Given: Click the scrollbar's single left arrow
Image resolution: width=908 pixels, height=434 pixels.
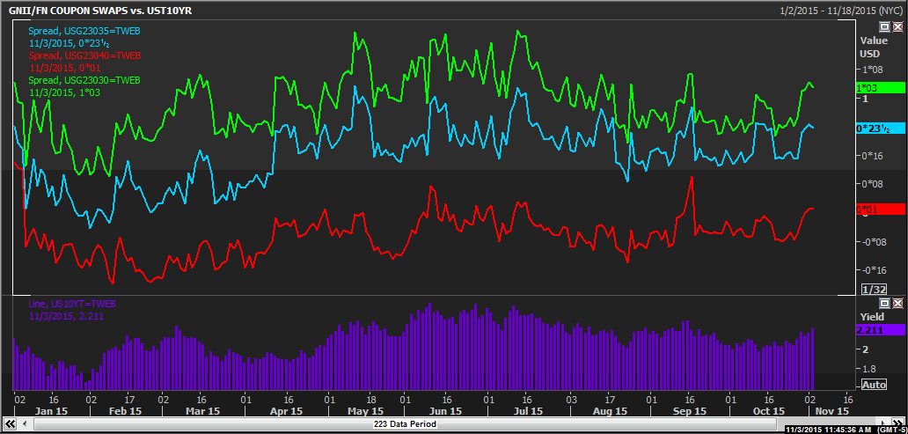Looking at the screenshot, I should [x=24, y=424].
